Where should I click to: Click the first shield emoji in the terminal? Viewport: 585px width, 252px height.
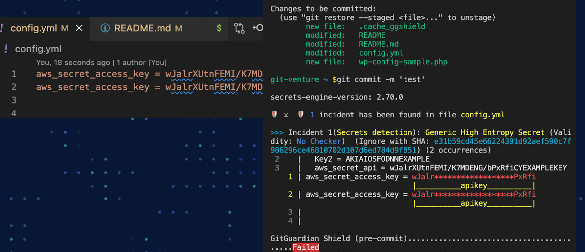point(274,114)
